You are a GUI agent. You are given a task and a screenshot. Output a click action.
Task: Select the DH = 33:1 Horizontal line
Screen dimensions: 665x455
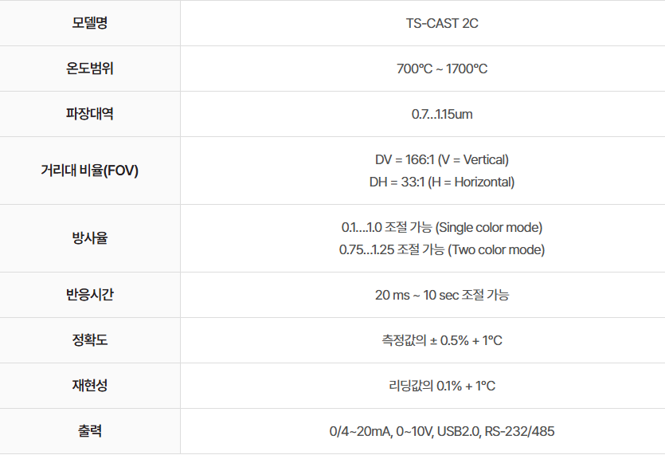coord(442,182)
